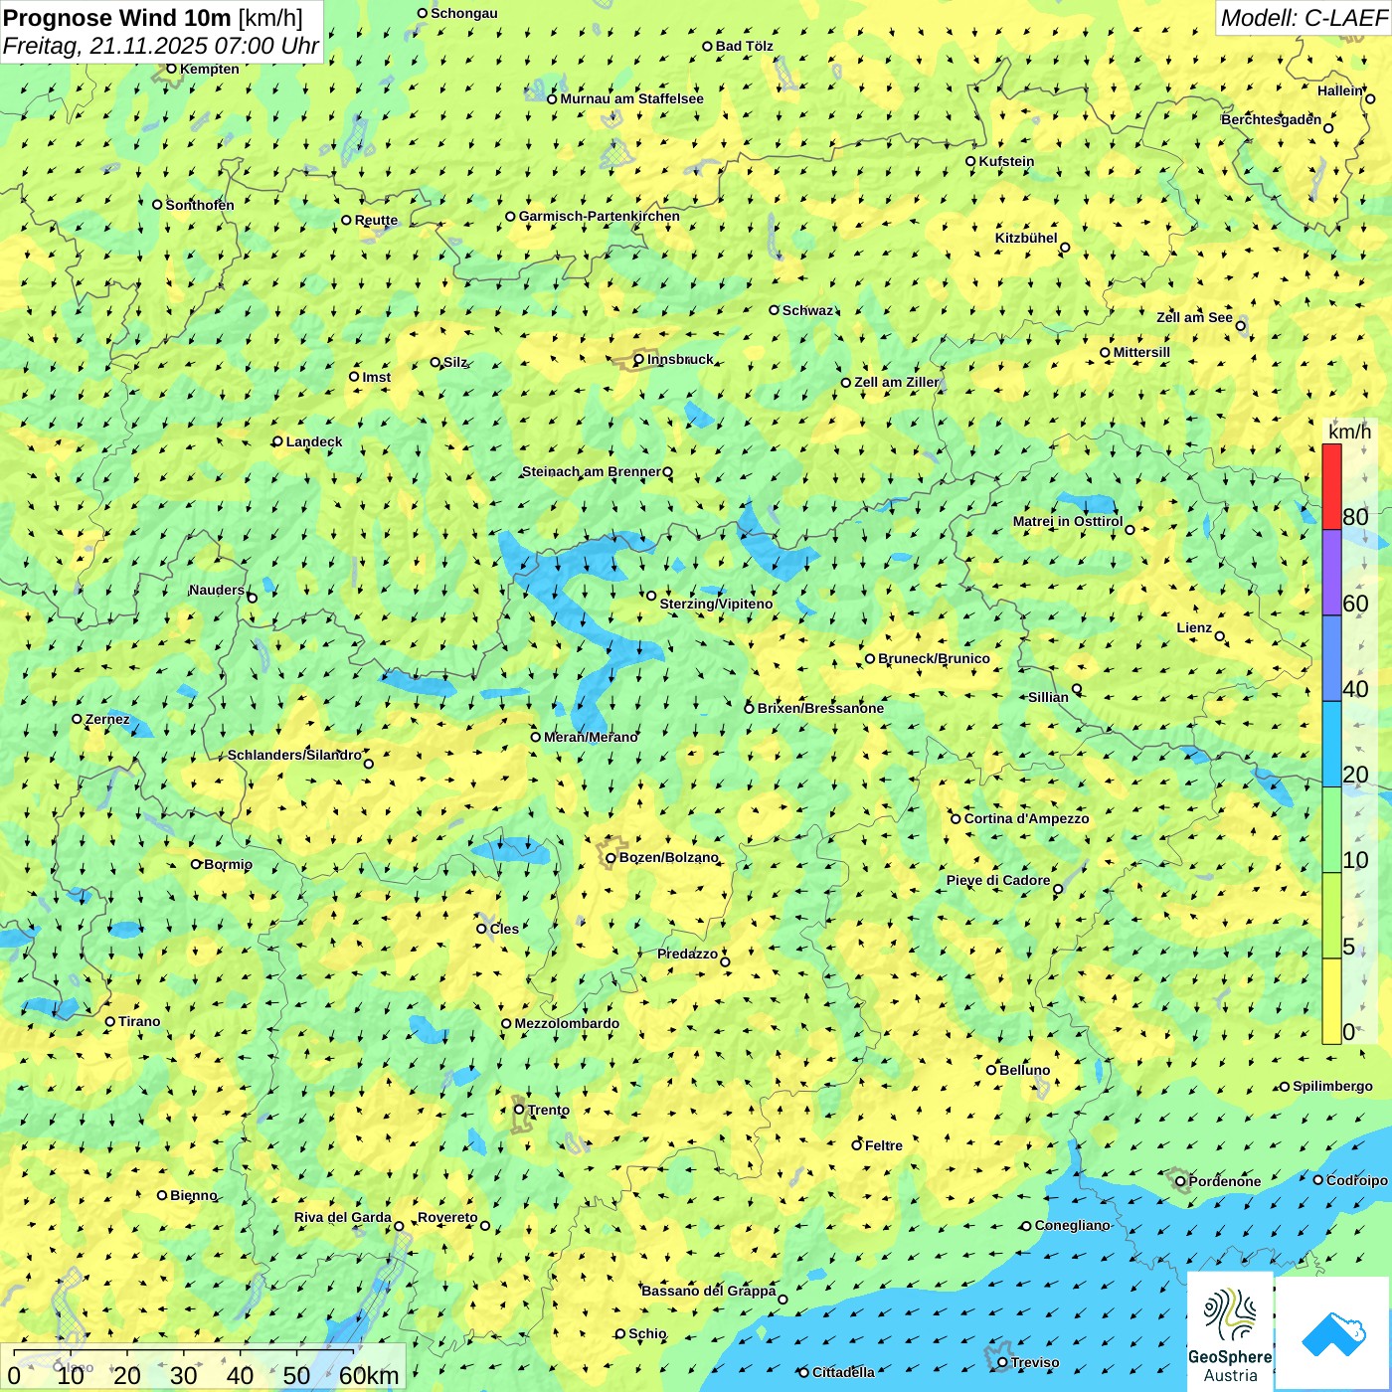Click the 'Kempten' label
This screenshot has height=1392, width=1392.
tap(209, 69)
